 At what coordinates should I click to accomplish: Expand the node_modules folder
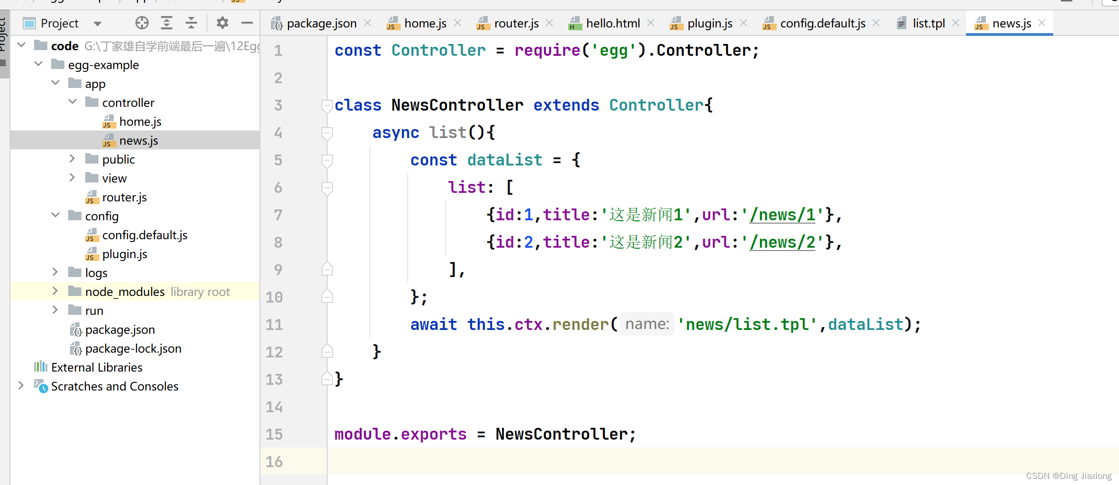click(55, 291)
